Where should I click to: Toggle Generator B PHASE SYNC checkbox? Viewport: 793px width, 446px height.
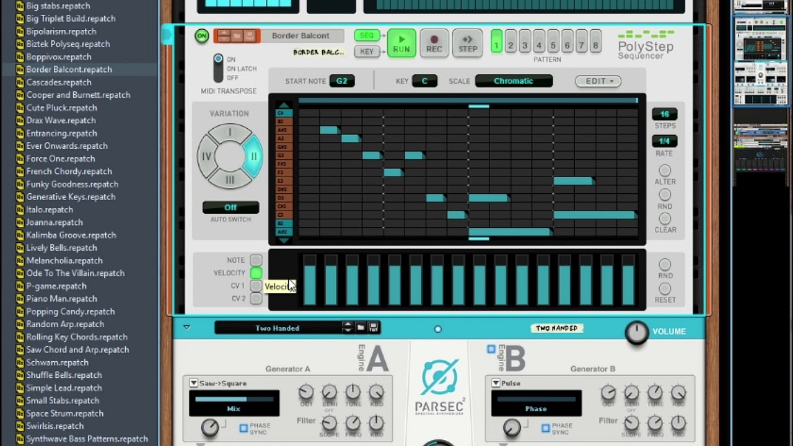[x=546, y=428]
